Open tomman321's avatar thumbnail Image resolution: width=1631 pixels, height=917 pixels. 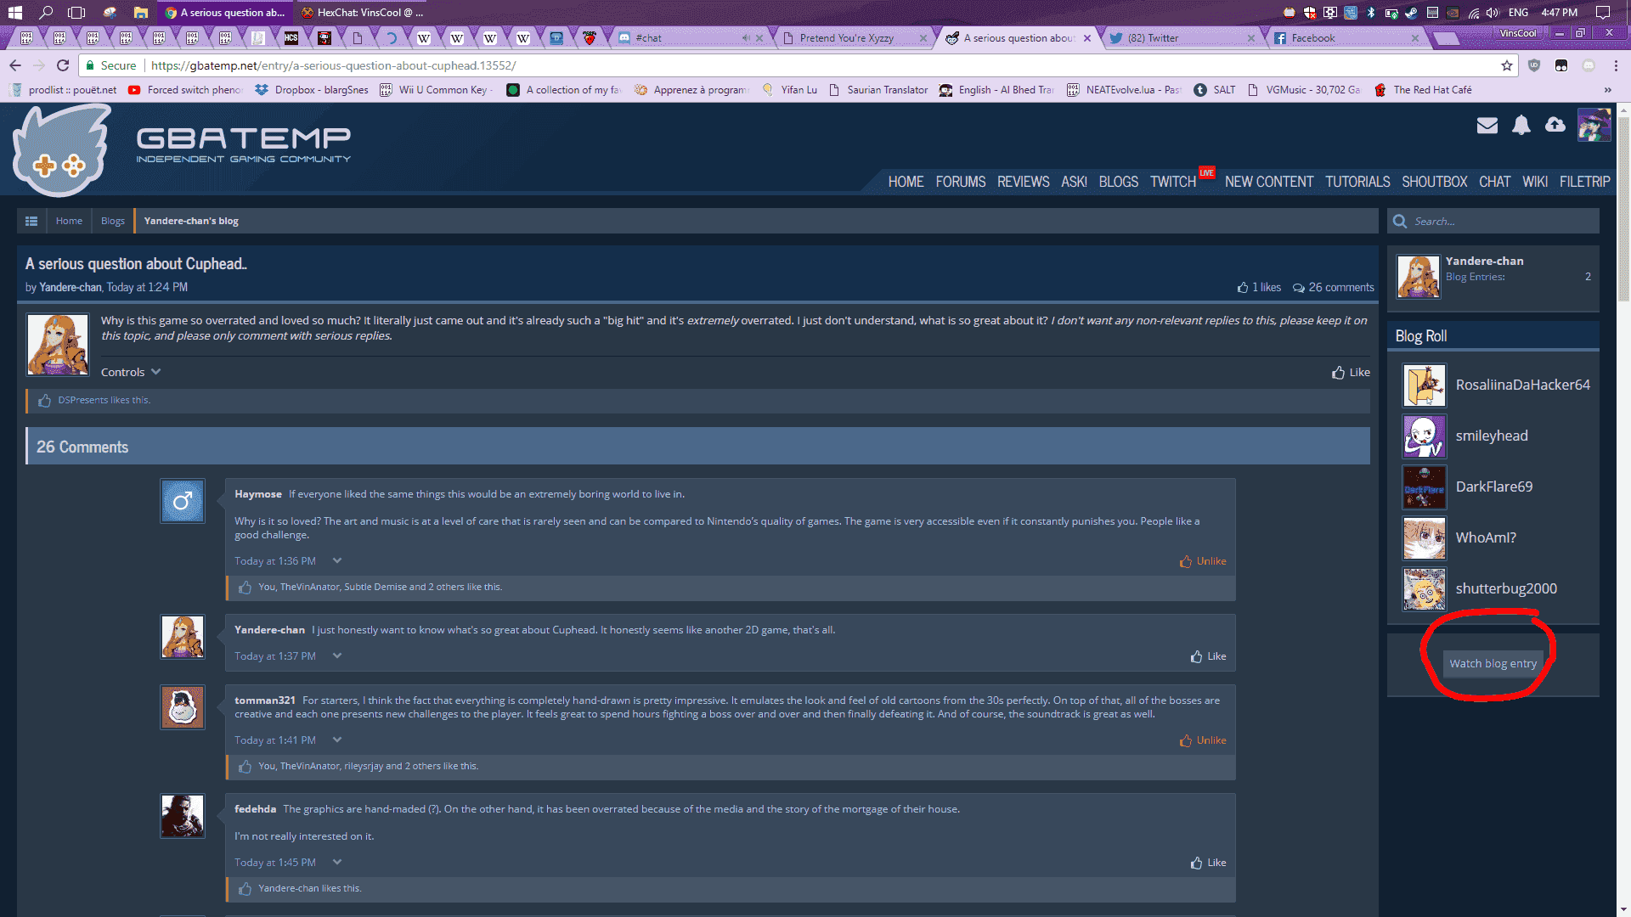click(183, 707)
